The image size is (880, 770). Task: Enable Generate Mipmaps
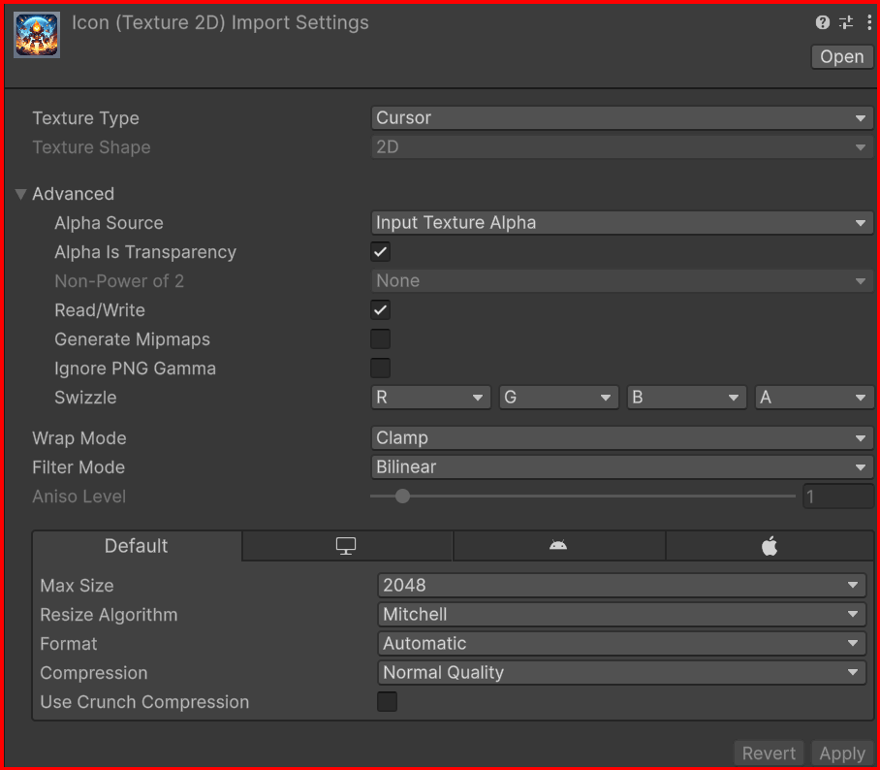[381, 339]
